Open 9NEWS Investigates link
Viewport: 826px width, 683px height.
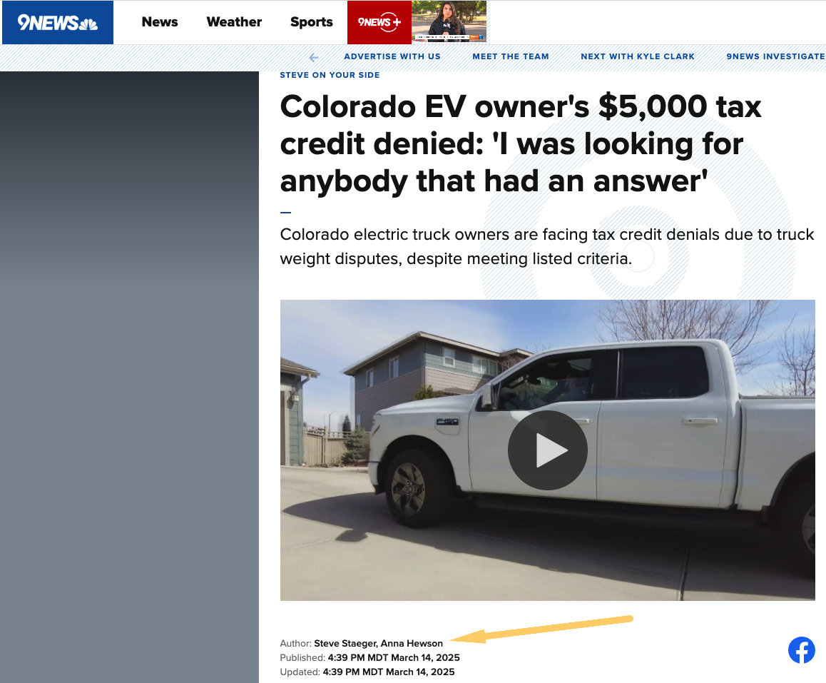pos(775,56)
